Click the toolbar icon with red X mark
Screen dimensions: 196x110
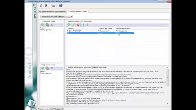coord(46,5)
